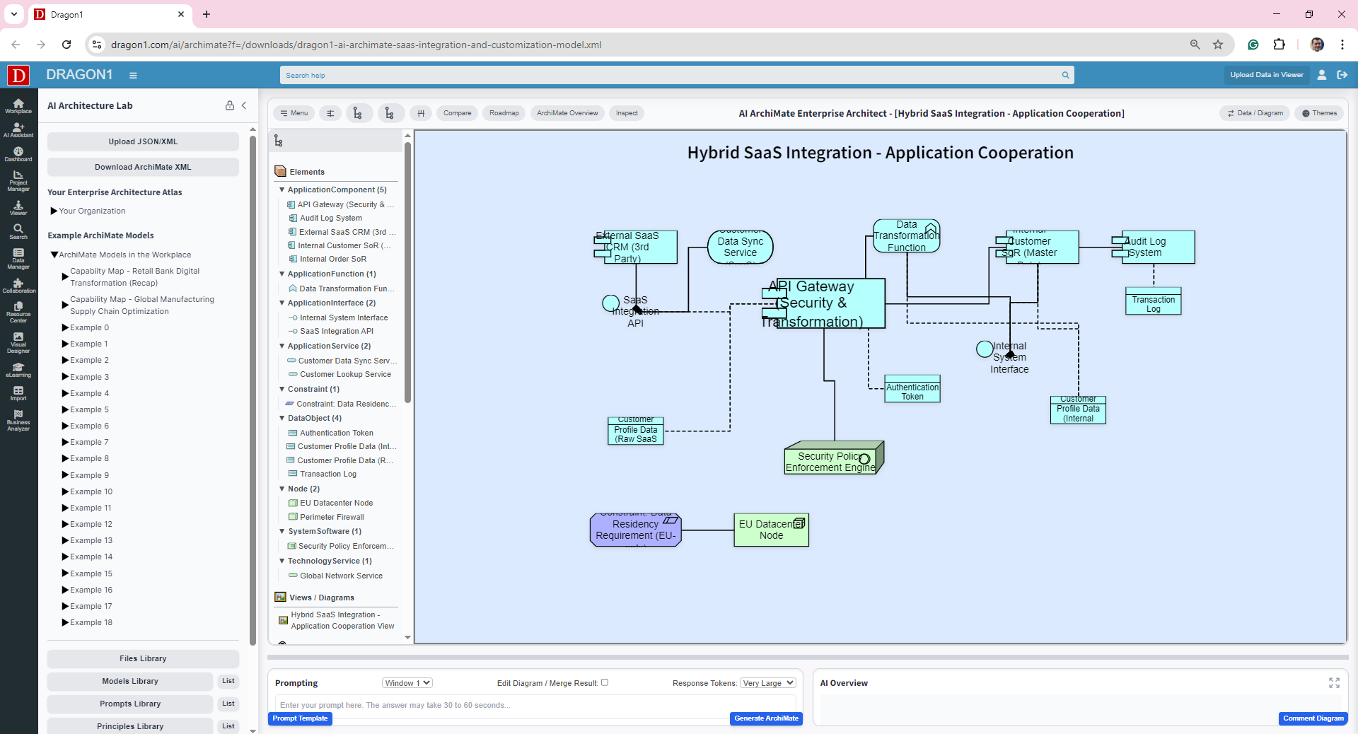The height and width of the screenshot is (734, 1358).
Task: Open the Visual Designer sidebar icon
Action: [18, 343]
